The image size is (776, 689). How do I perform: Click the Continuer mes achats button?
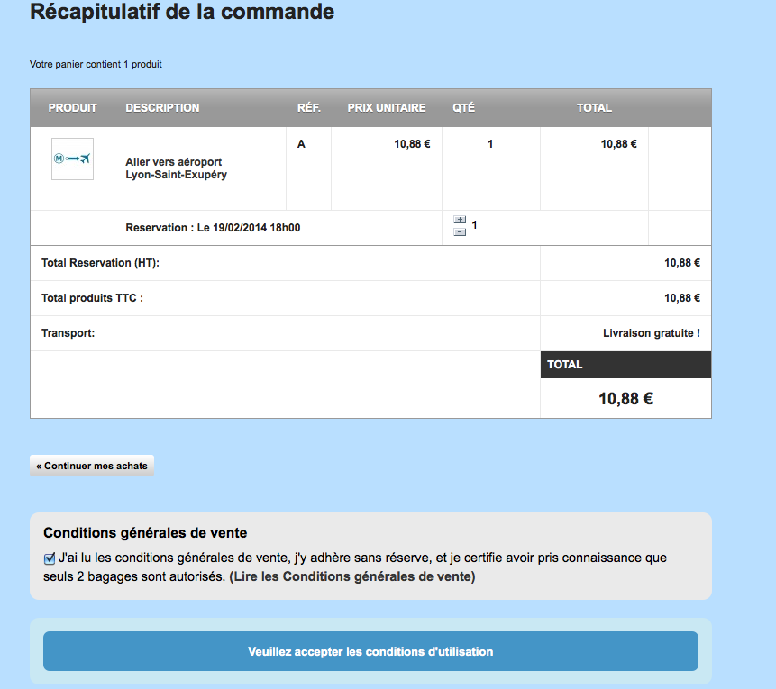point(92,466)
